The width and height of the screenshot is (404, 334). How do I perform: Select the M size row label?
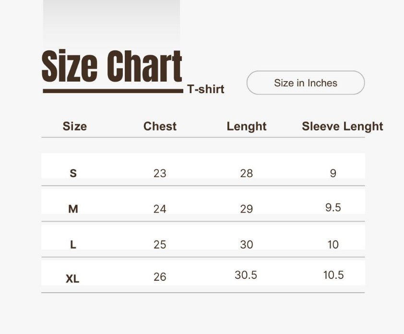pyautogui.click(x=73, y=209)
